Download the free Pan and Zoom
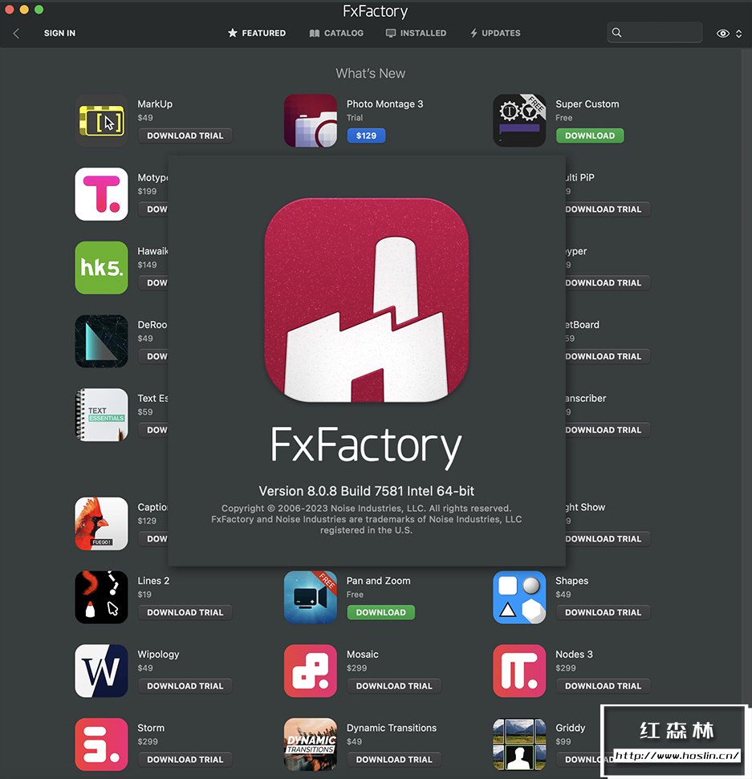Viewport: 752px width, 779px height. [x=380, y=613]
